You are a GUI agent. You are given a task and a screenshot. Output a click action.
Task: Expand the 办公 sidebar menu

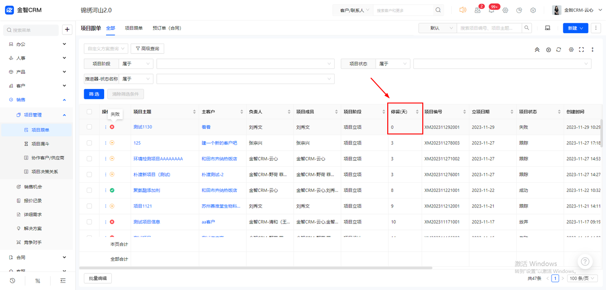[x=37, y=44]
